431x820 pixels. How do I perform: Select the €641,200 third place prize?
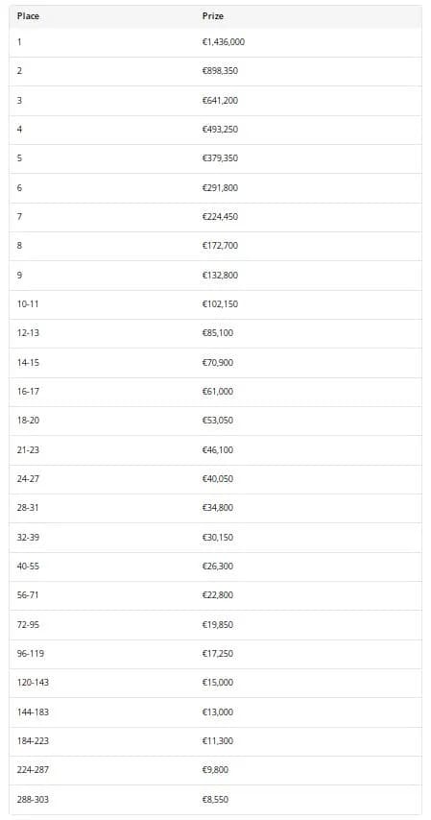pyautogui.click(x=220, y=101)
